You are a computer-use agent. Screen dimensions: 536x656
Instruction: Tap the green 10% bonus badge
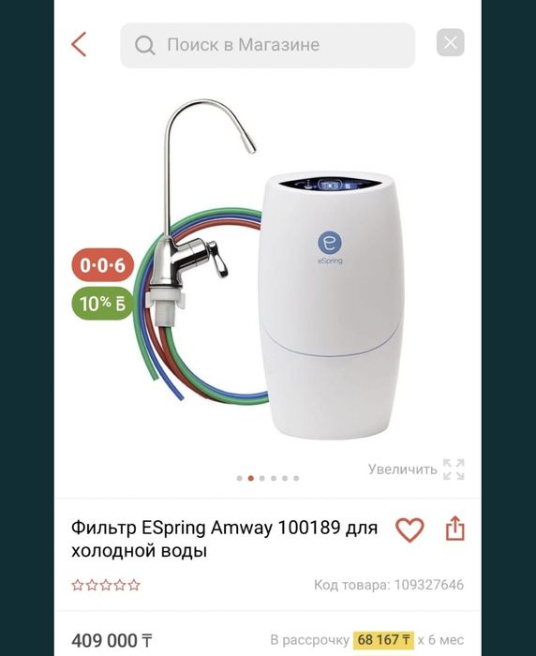click(102, 304)
